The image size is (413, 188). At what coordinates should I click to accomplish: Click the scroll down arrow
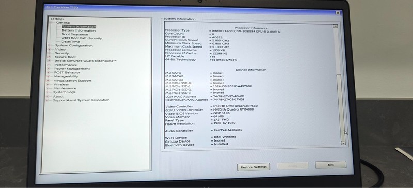tap(343, 143)
